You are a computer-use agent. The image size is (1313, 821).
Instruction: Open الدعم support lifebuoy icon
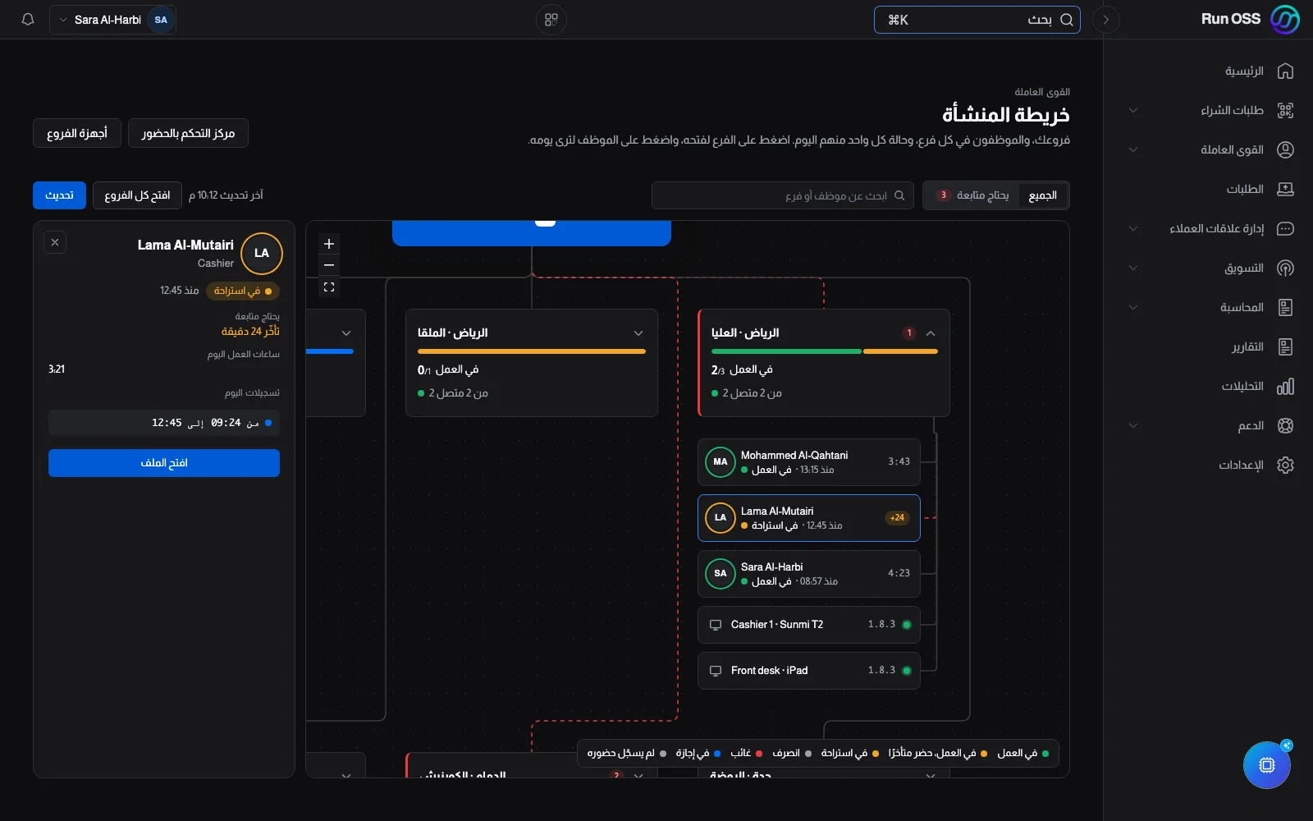coord(1285,426)
